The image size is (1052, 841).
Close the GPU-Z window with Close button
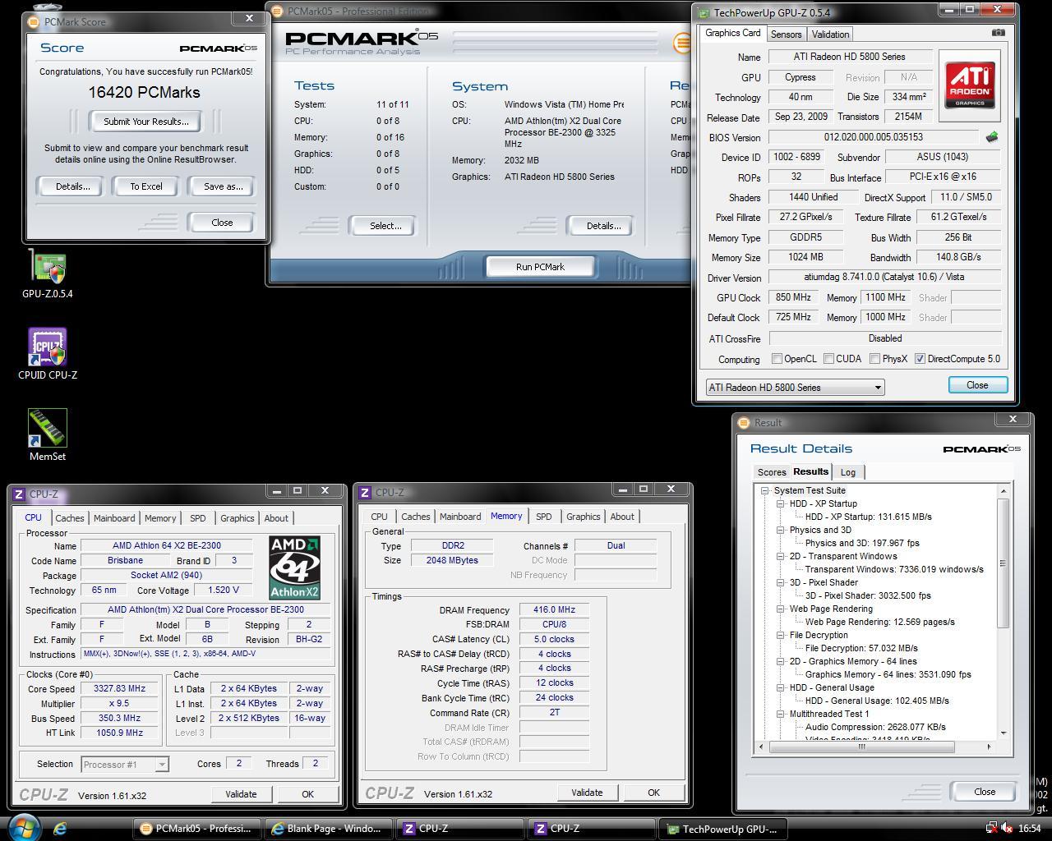pos(977,385)
